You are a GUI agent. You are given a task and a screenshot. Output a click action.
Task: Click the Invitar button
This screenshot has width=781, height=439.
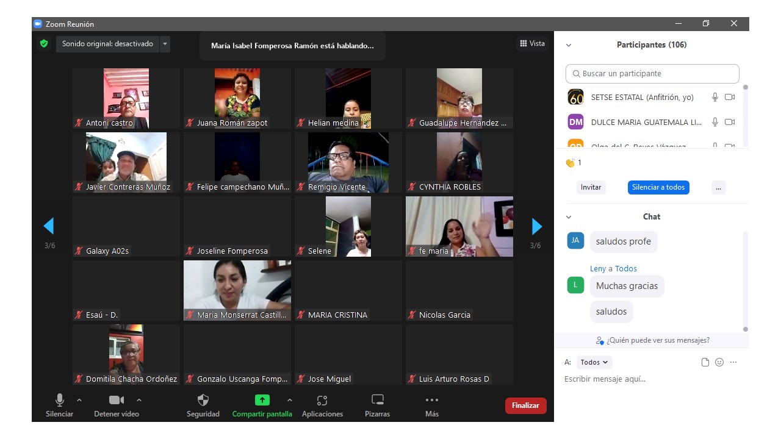point(591,187)
